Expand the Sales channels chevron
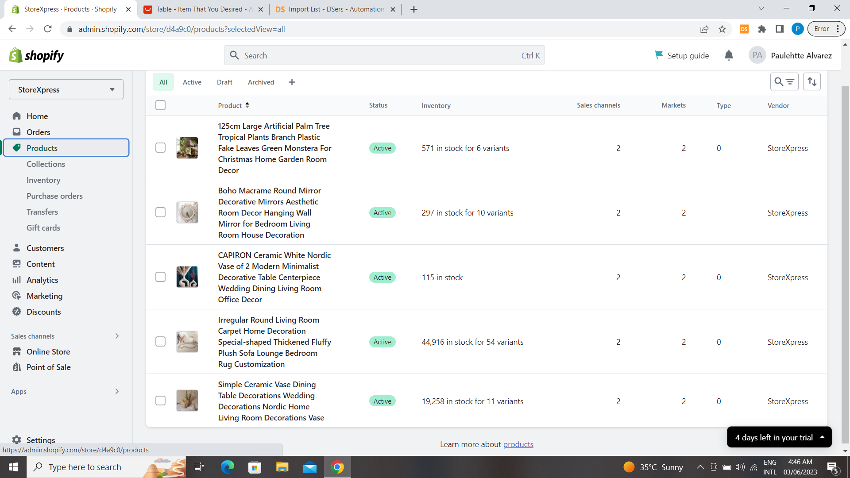This screenshot has height=478, width=850. tap(117, 336)
